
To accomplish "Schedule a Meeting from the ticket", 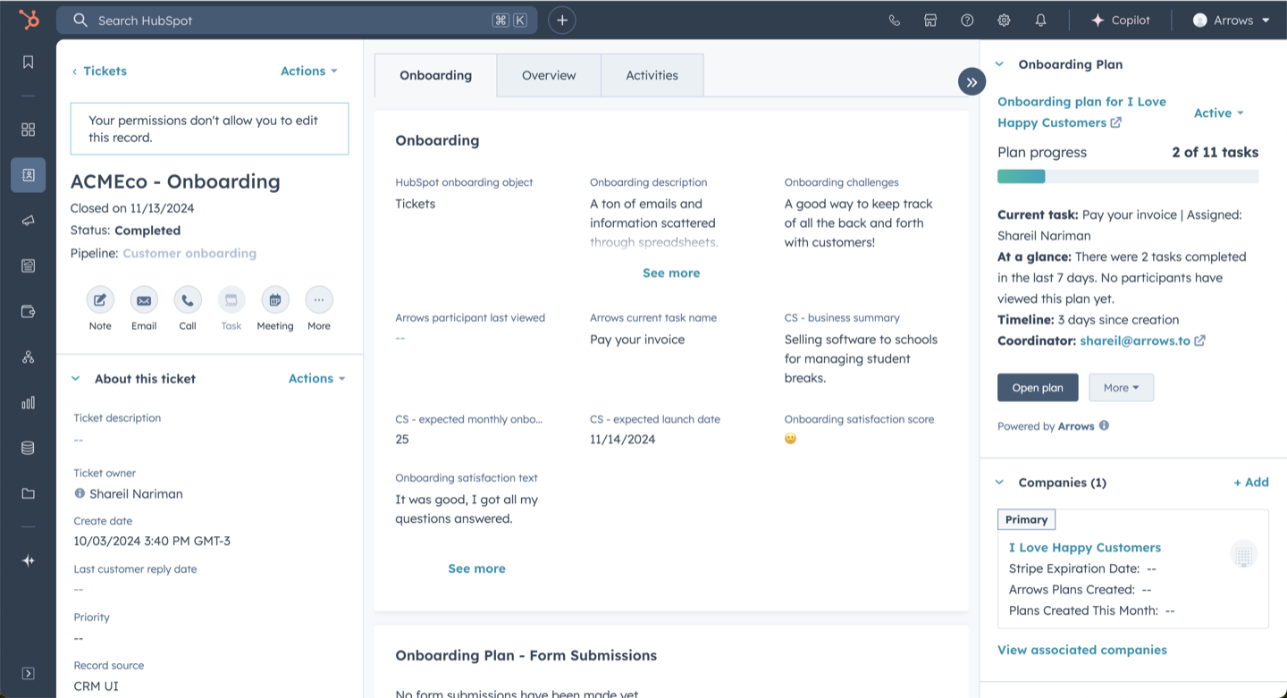I will (275, 299).
